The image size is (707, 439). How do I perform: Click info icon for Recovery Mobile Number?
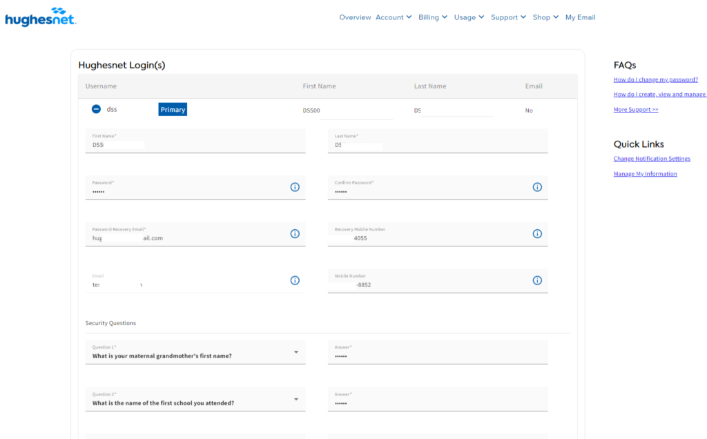537,234
